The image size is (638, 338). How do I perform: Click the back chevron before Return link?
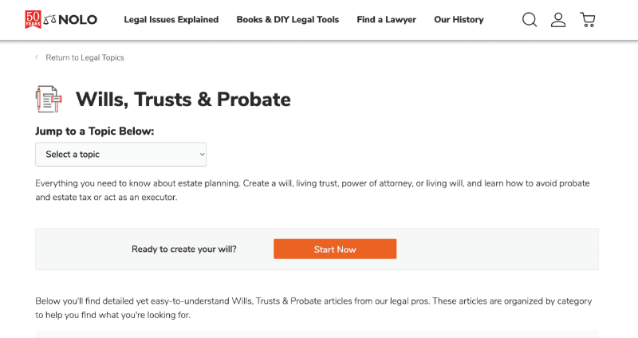point(37,57)
